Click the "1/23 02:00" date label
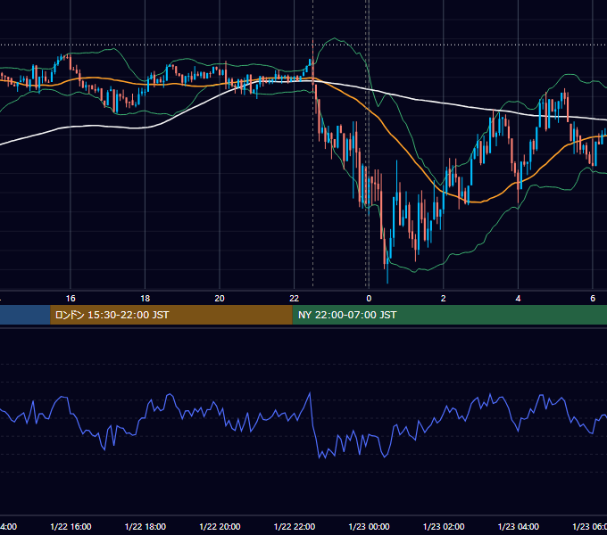Viewport: 607px width, 535px height. (444, 526)
